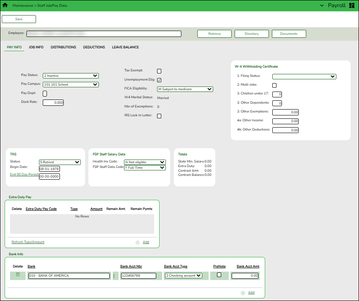Click the Retrieve button

pos(214,34)
